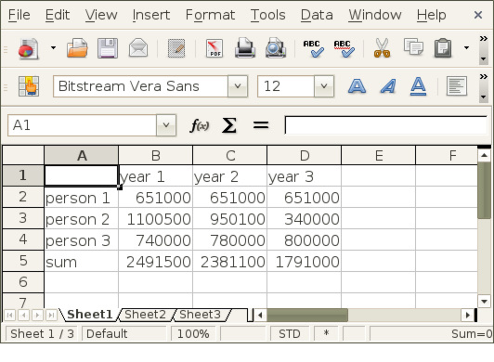Click the Edit File pencil icon
This screenshot has height=362, width=494.
pos(176,48)
